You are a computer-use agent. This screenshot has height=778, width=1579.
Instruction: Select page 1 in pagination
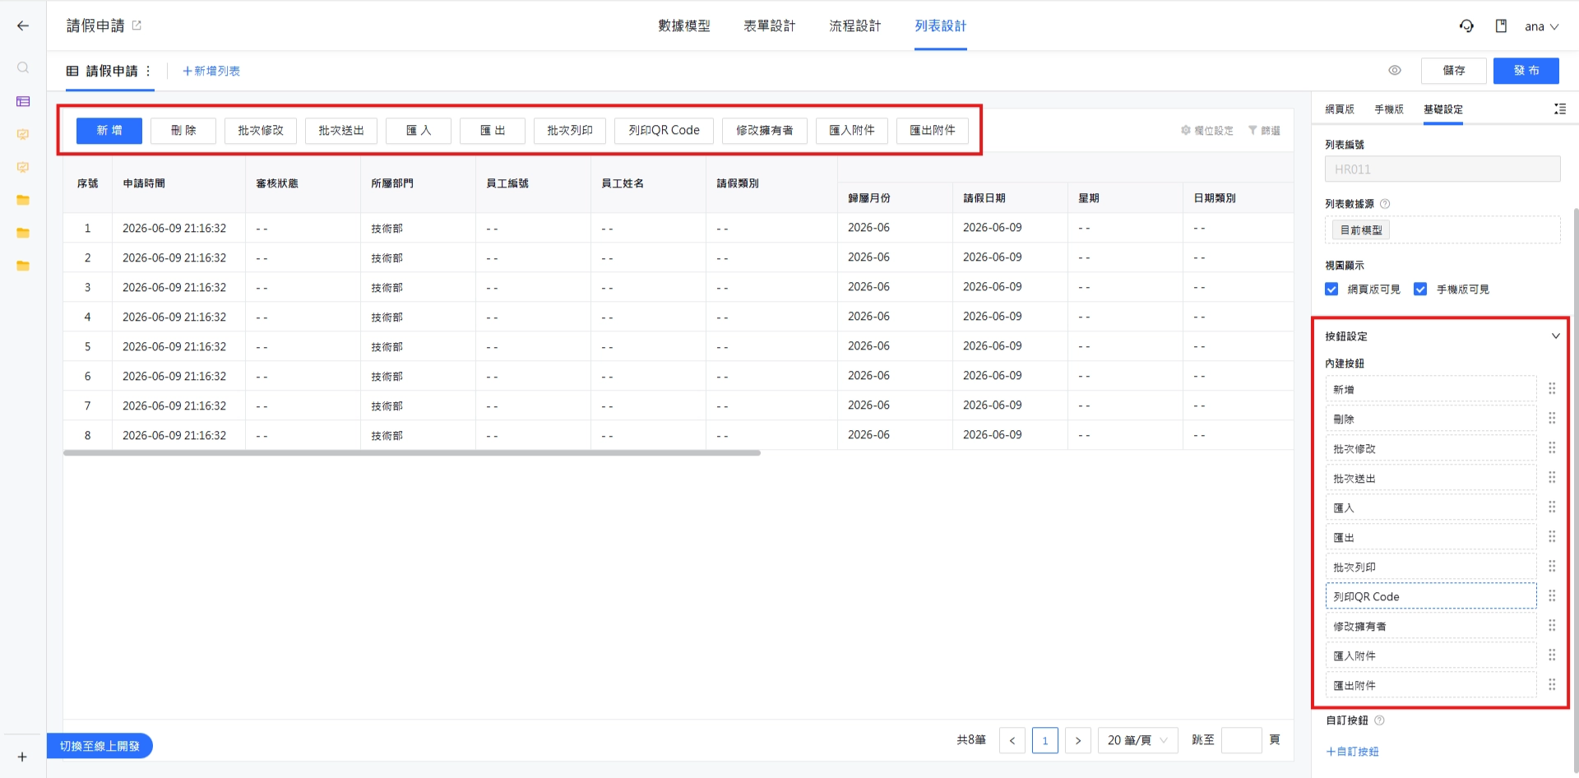click(x=1045, y=740)
